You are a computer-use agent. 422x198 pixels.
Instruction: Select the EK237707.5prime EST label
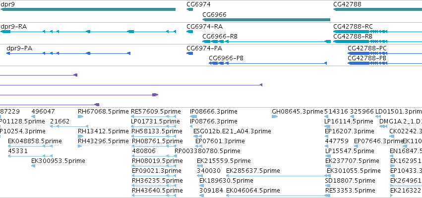[352, 161]
